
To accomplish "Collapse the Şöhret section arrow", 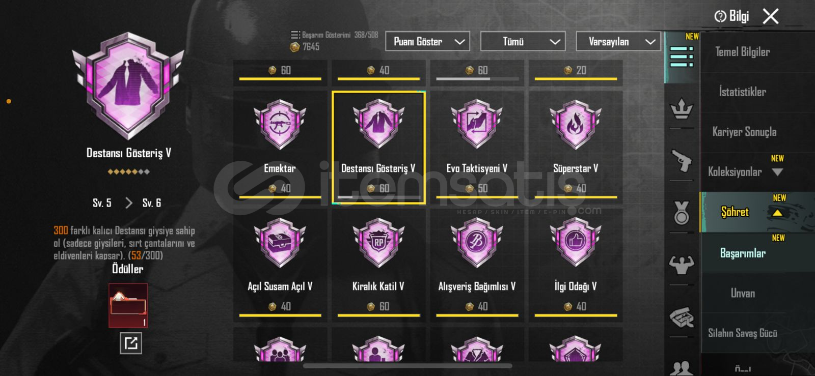I will (x=777, y=213).
